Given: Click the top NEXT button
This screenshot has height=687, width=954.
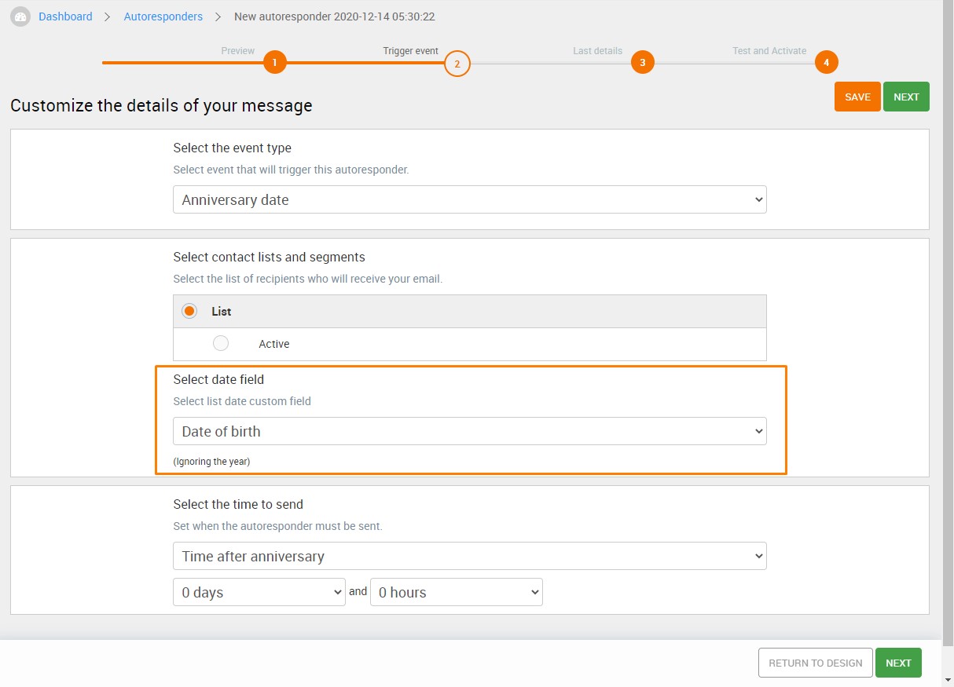Looking at the screenshot, I should click(906, 97).
